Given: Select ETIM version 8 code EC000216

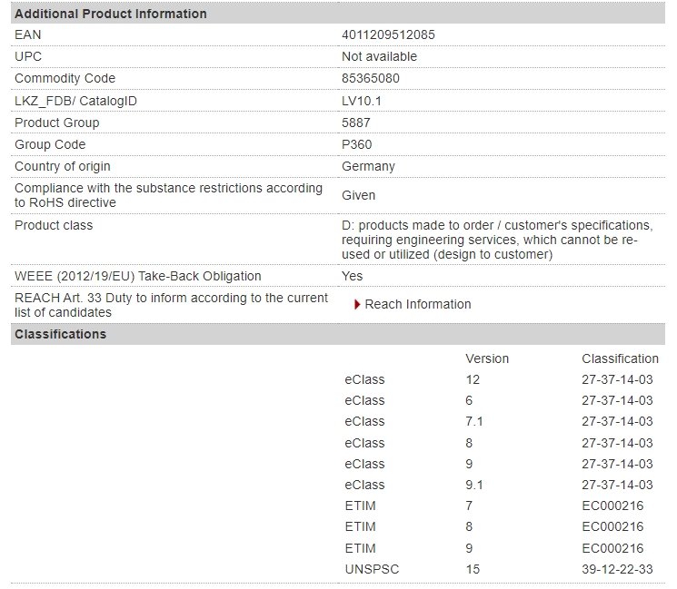Looking at the screenshot, I should (x=612, y=527).
